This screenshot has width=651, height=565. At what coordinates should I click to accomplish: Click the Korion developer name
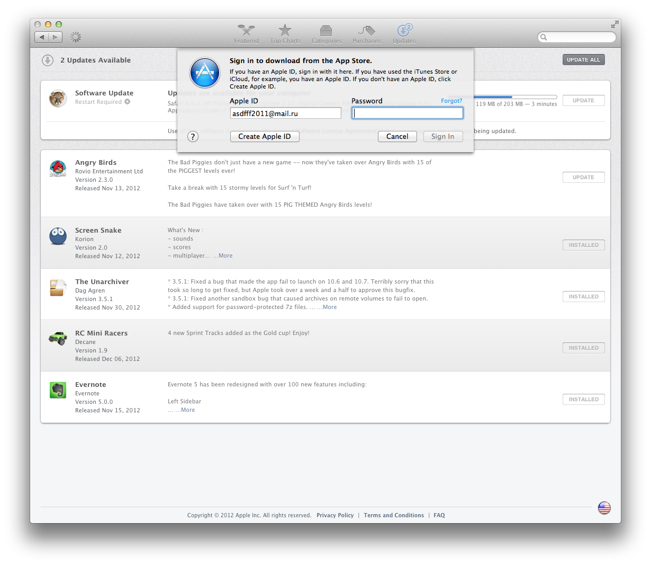pyautogui.click(x=84, y=239)
